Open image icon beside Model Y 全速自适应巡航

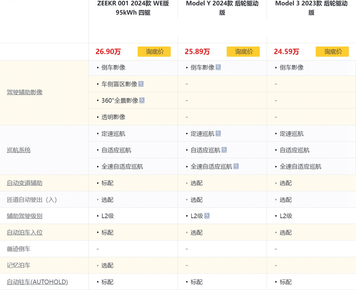(236, 166)
